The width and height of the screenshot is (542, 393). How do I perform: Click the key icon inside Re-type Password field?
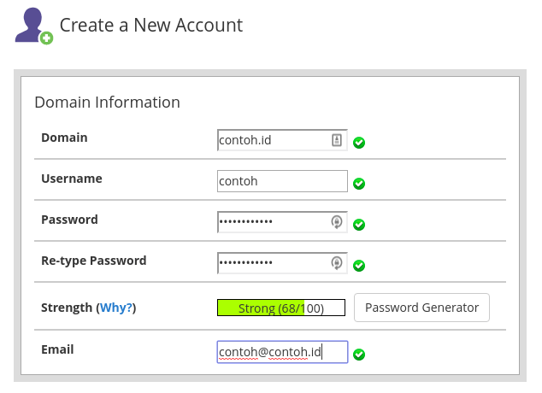click(337, 263)
